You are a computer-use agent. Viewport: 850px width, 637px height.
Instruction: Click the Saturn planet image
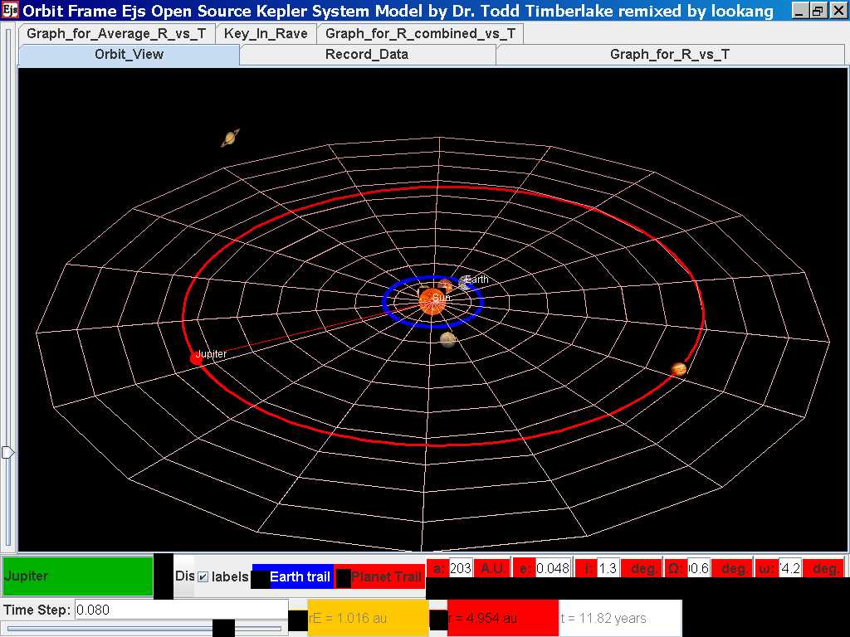[230, 139]
